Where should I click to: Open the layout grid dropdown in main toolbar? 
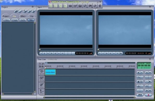(x=90, y=6)
